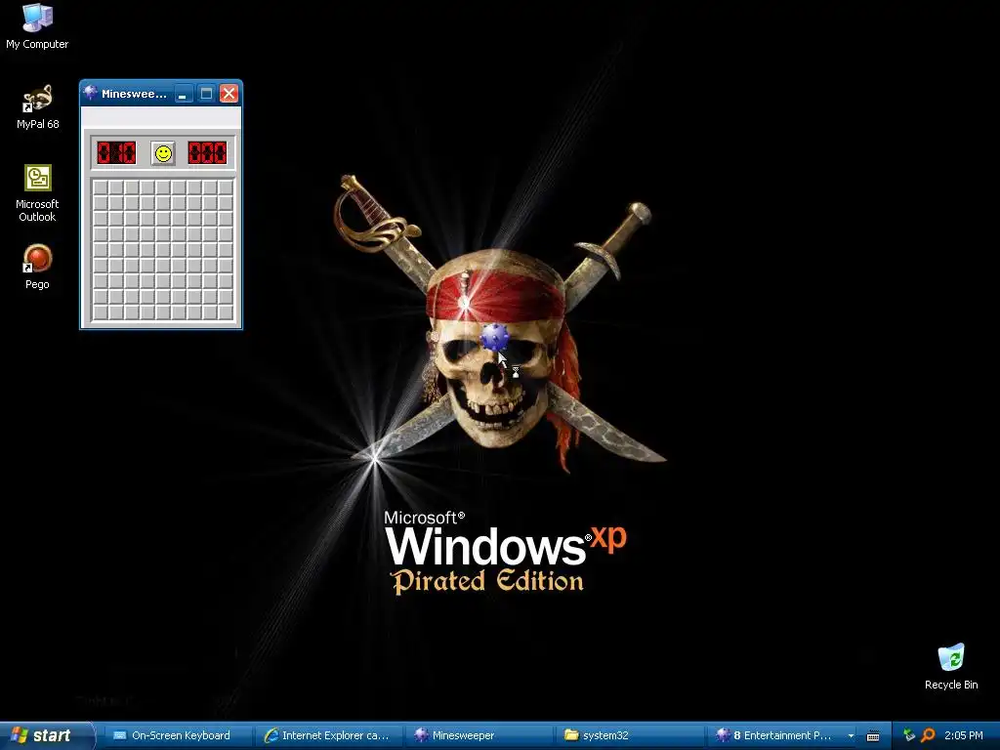Minimize the Minesweeper window
1000x750 pixels.
click(x=183, y=94)
